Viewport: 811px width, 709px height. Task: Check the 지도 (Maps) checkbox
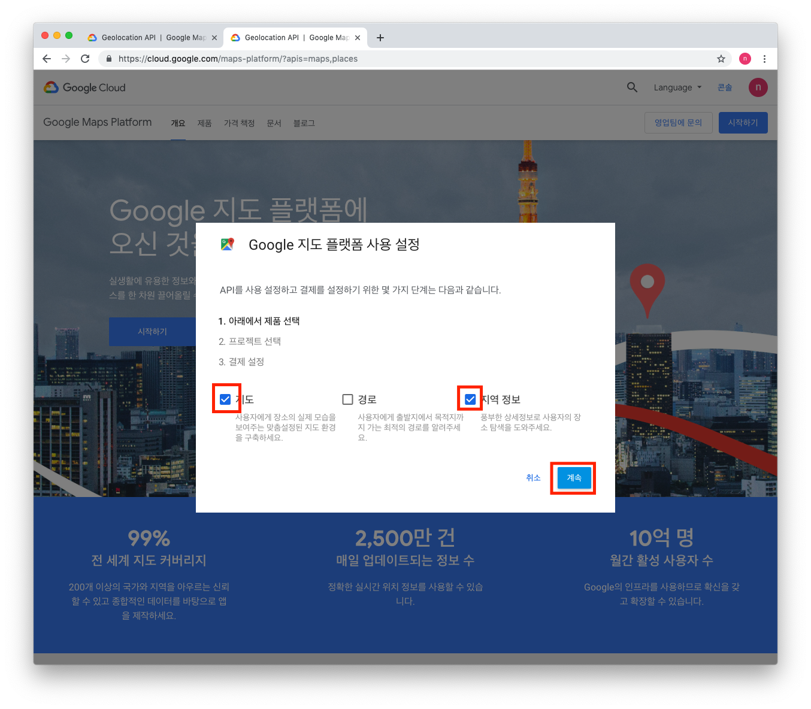click(x=225, y=399)
